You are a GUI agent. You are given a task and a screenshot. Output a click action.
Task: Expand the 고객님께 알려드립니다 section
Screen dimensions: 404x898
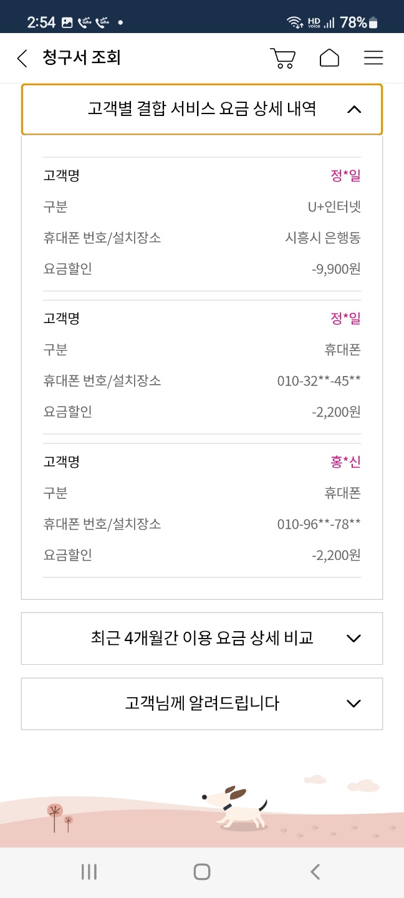(201, 703)
